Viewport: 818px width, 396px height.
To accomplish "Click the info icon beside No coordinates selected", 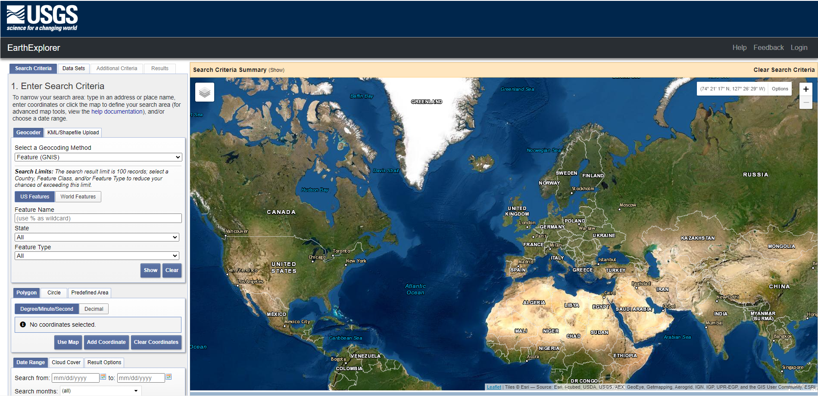I will click(23, 325).
